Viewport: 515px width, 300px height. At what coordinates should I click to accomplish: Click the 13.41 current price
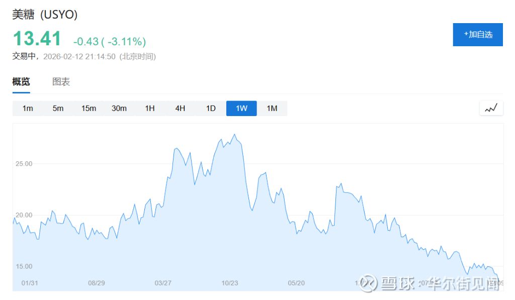point(37,39)
